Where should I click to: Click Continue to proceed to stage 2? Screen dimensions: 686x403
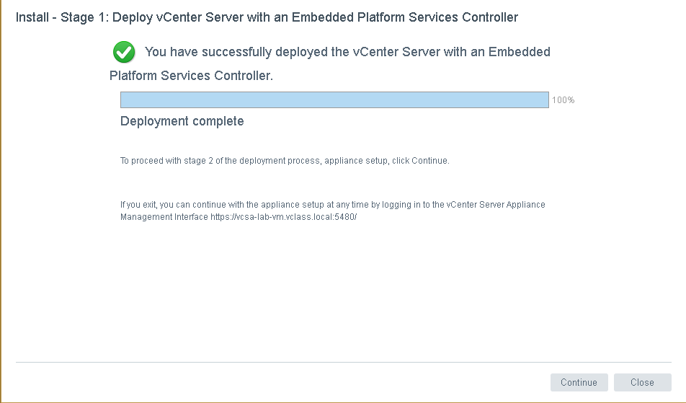pos(579,382)
